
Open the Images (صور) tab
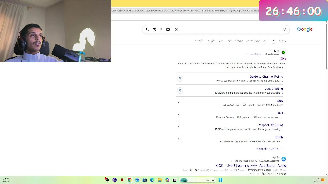pos(266,40)
